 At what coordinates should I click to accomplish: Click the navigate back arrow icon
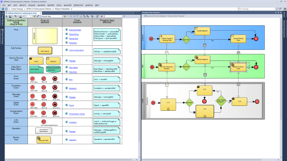click(x=3, y=9)
